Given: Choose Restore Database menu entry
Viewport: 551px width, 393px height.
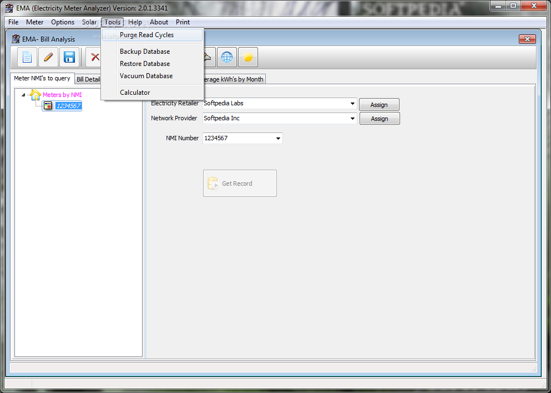Looking at the screenshot, I should point(152,64).
